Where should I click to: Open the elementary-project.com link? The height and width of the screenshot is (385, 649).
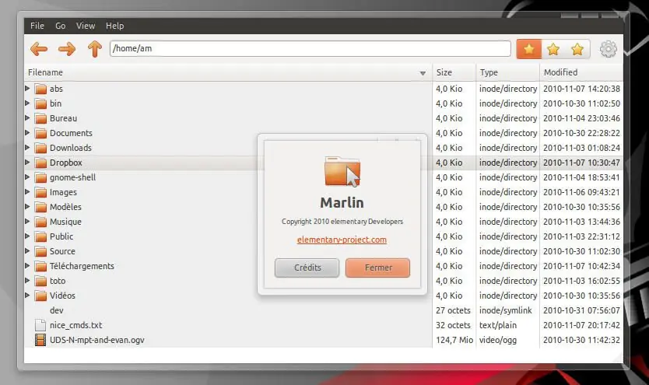pyautogui.click(x=342, y=240)
